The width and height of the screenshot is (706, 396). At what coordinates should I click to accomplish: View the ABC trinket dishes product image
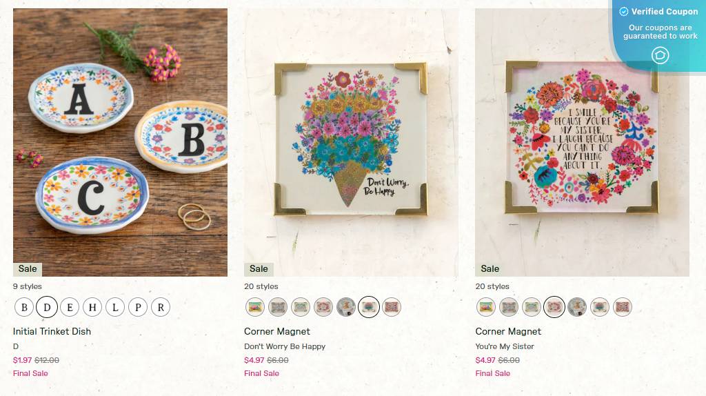(120, 142)
